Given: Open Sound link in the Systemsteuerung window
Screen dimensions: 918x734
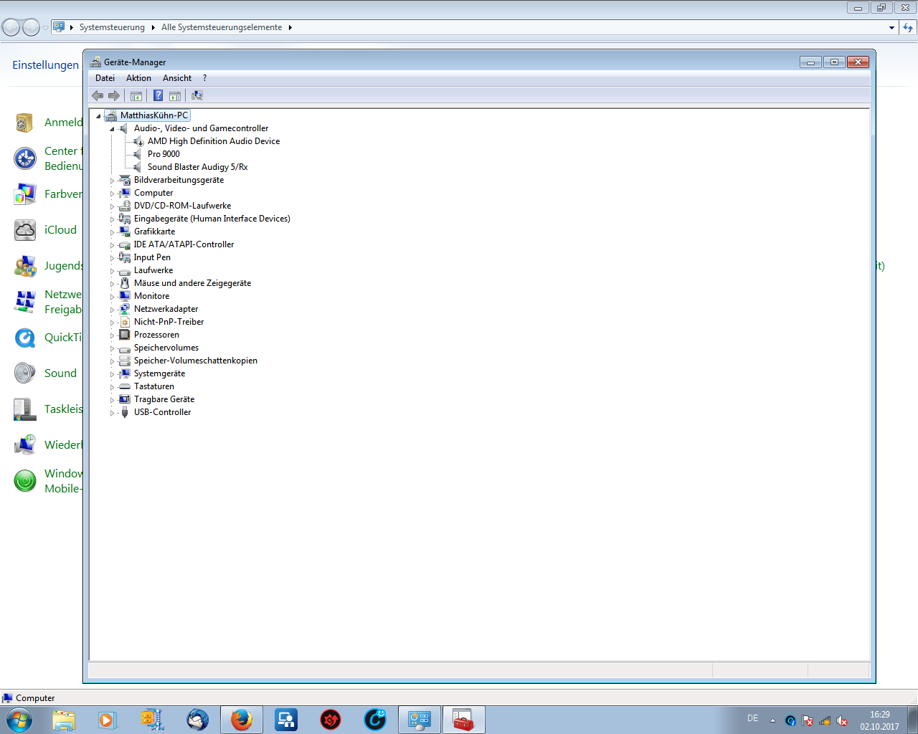Looking at the screenshot, I should [60, 373].
